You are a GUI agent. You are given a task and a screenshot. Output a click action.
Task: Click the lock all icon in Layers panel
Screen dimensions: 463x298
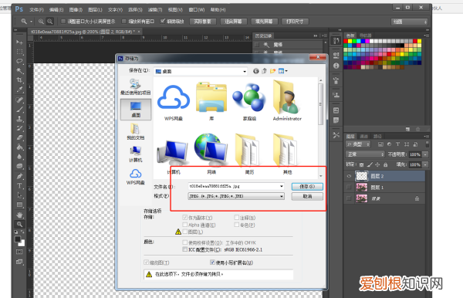coord(385,164)
